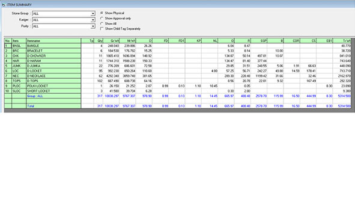
Task: Click row number 10 cell
Action: pyautogui.click(x=8, y=91)
